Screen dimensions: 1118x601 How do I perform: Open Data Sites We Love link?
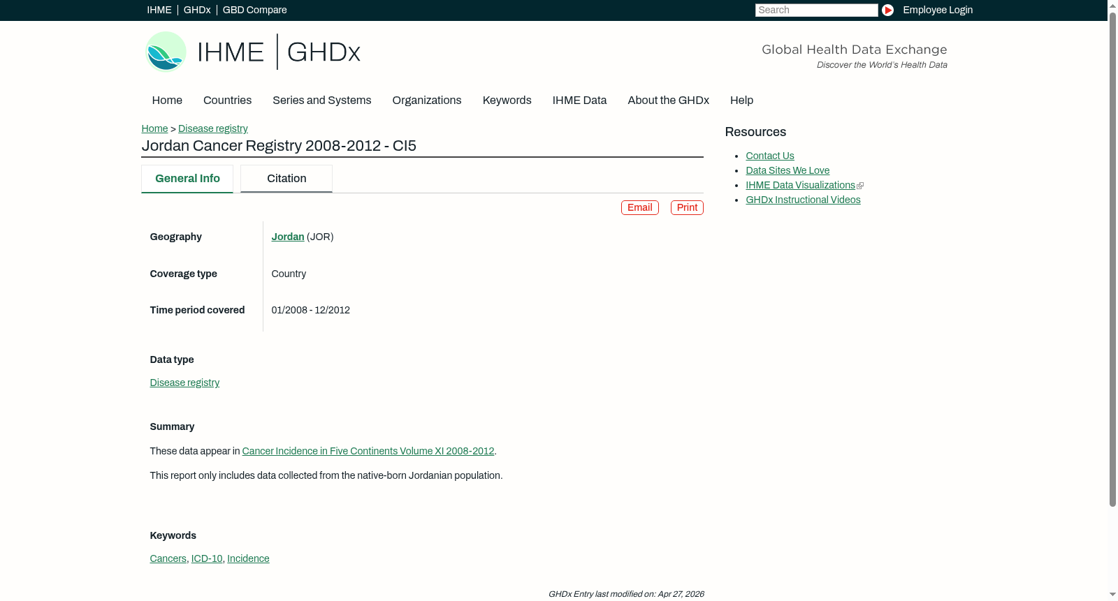[x=787, y=171]
